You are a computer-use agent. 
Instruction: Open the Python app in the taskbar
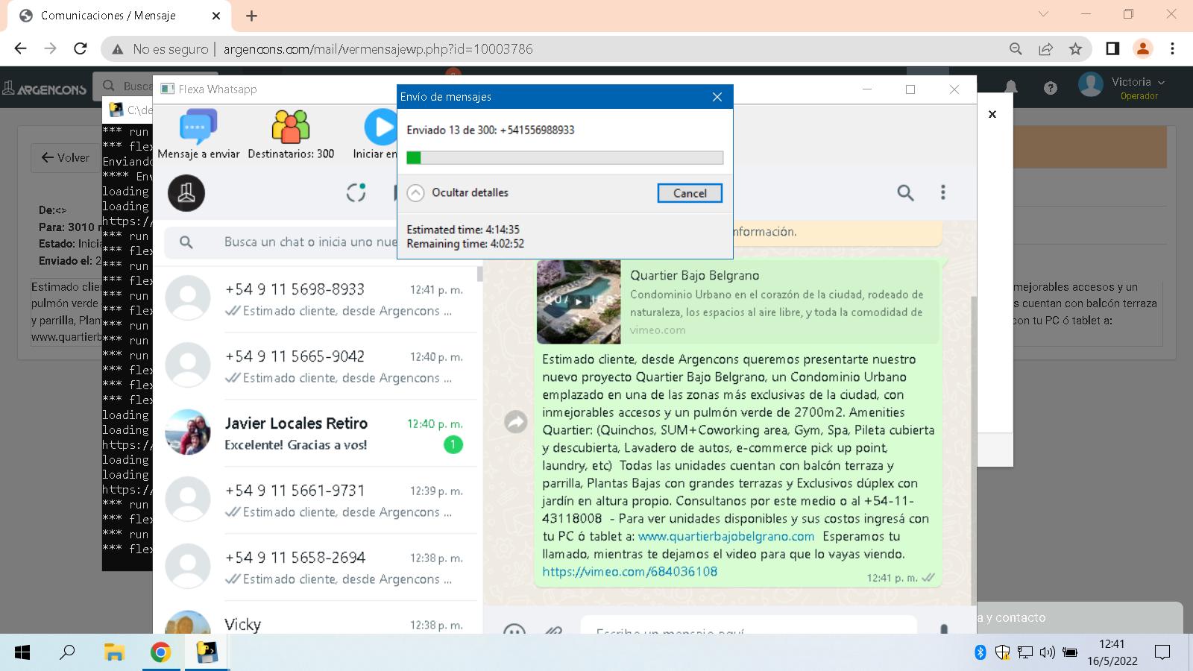(x=207, y=653)
